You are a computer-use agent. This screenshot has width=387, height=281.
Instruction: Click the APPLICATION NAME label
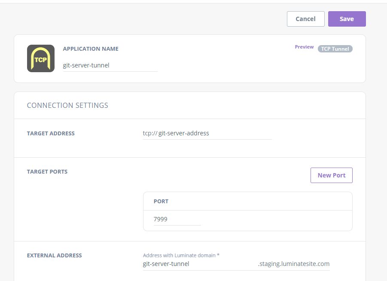[91, 49]
